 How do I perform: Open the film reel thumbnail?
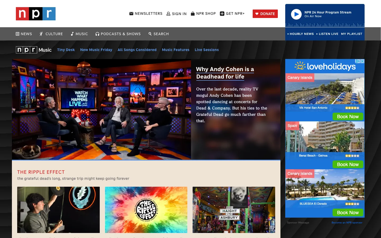coord(58,210)
